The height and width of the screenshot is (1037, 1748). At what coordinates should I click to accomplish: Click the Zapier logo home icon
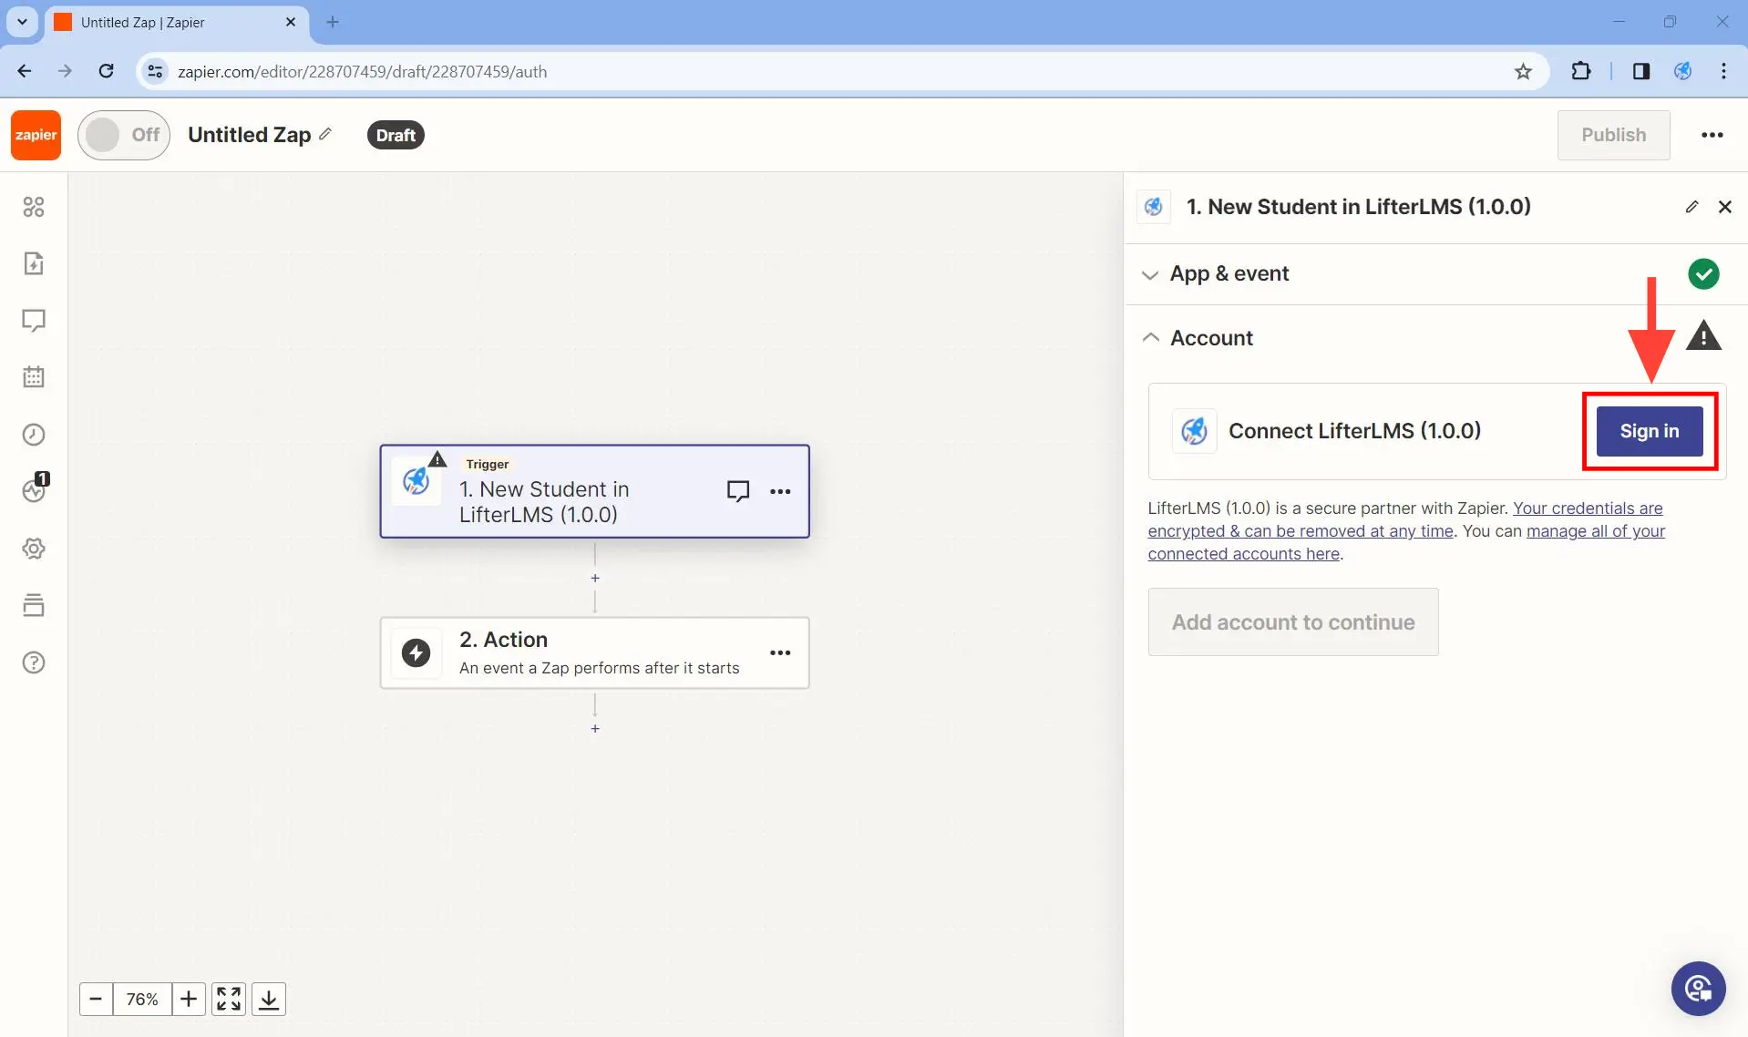(x=36, y=135)
